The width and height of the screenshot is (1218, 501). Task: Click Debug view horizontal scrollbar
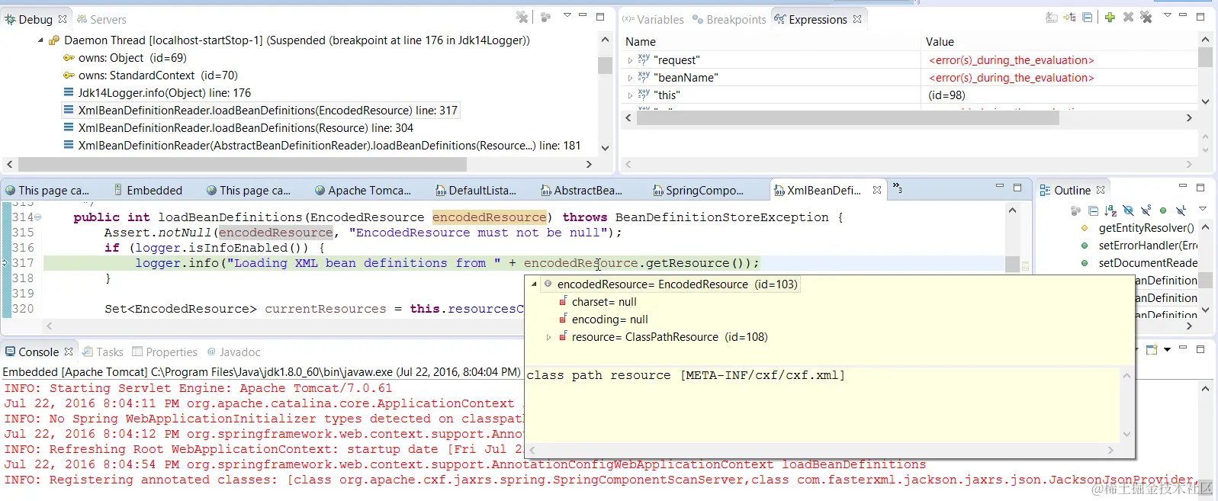[243, 165]
